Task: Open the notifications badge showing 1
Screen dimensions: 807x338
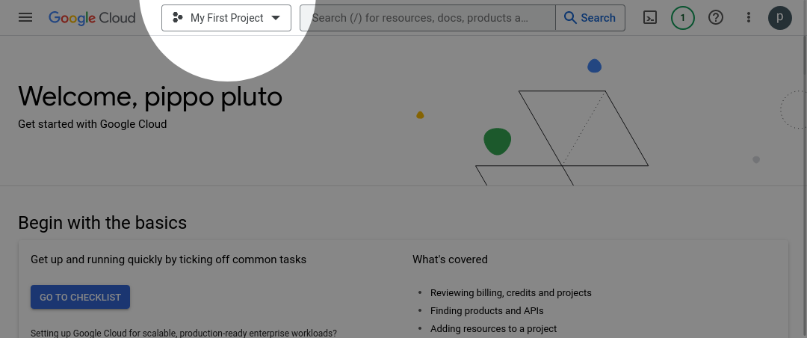Action: coord(683,18)
